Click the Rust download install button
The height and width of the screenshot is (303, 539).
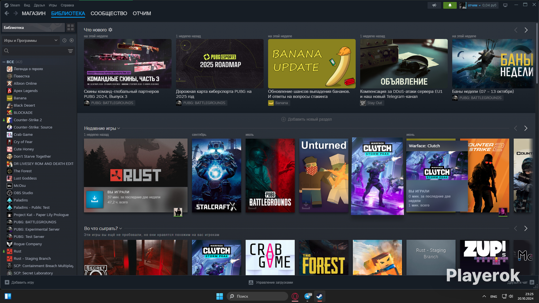(x=95, y=199)
